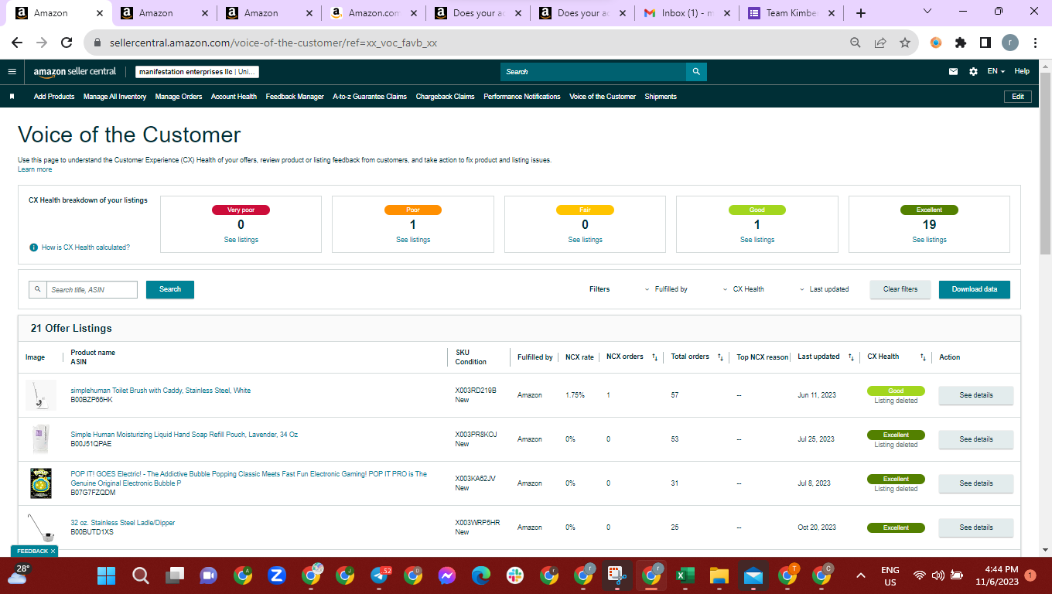Click the bookmark flag icon left of Add Products
The height and width of the screenshot is (594, 1052).
(12, 97)
